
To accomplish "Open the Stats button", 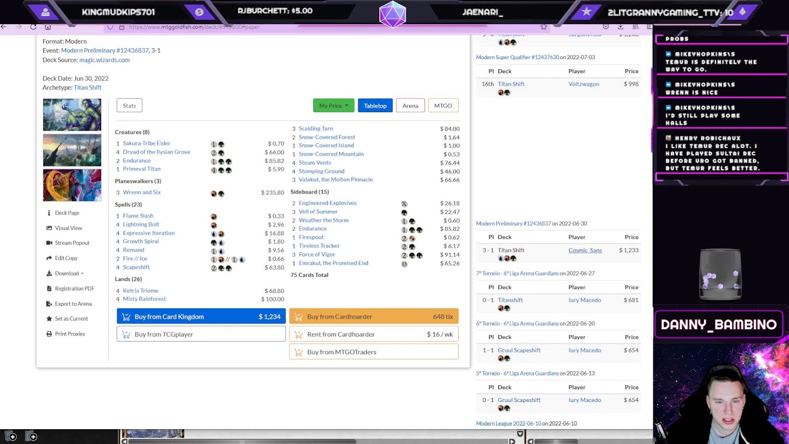I will click(129, 105).
